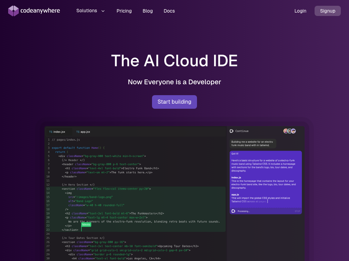Viewport: 349px width, 261px height.
Task: Click the codeanywhere wordmark text
Action: tap(40, 11)
